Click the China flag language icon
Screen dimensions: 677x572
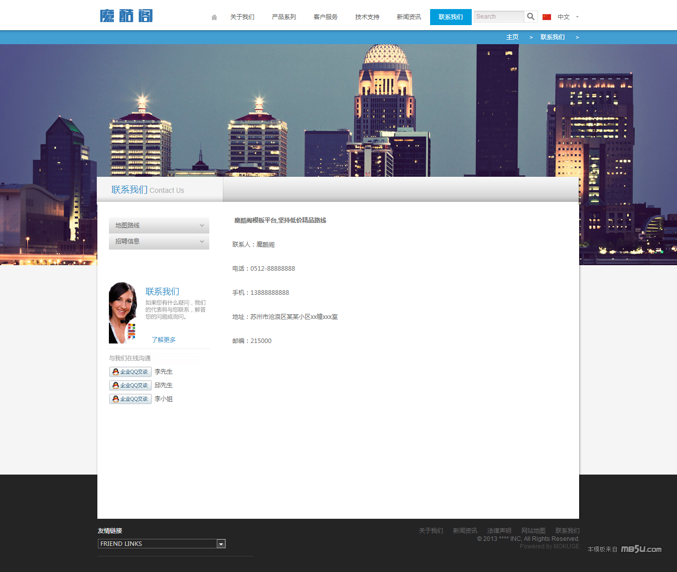point(547,17)
